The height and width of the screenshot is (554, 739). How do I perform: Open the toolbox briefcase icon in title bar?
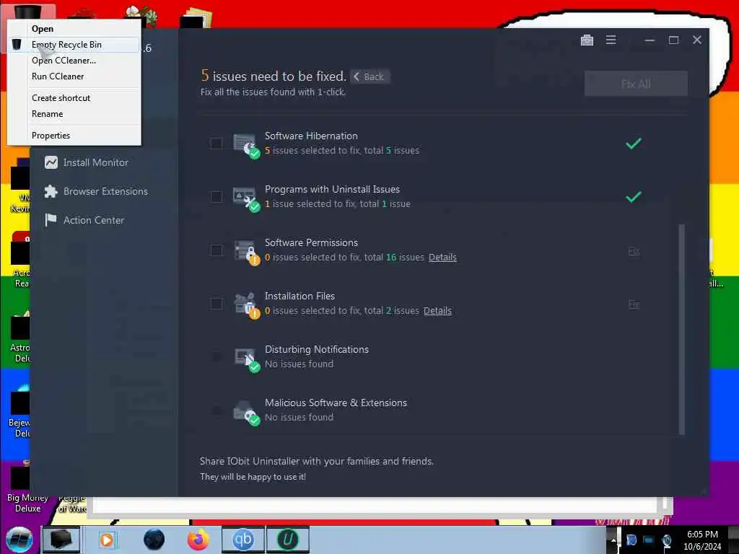point(587,40)
